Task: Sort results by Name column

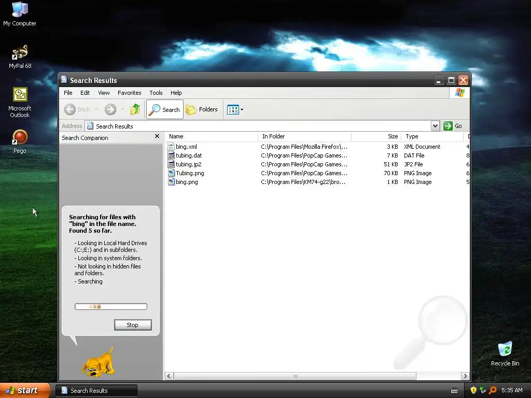Action: (x=212, y=136)
